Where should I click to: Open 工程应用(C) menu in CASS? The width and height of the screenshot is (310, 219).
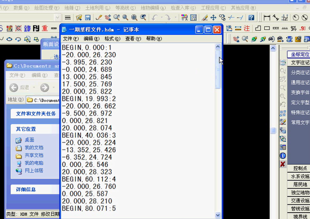[213, 8]
